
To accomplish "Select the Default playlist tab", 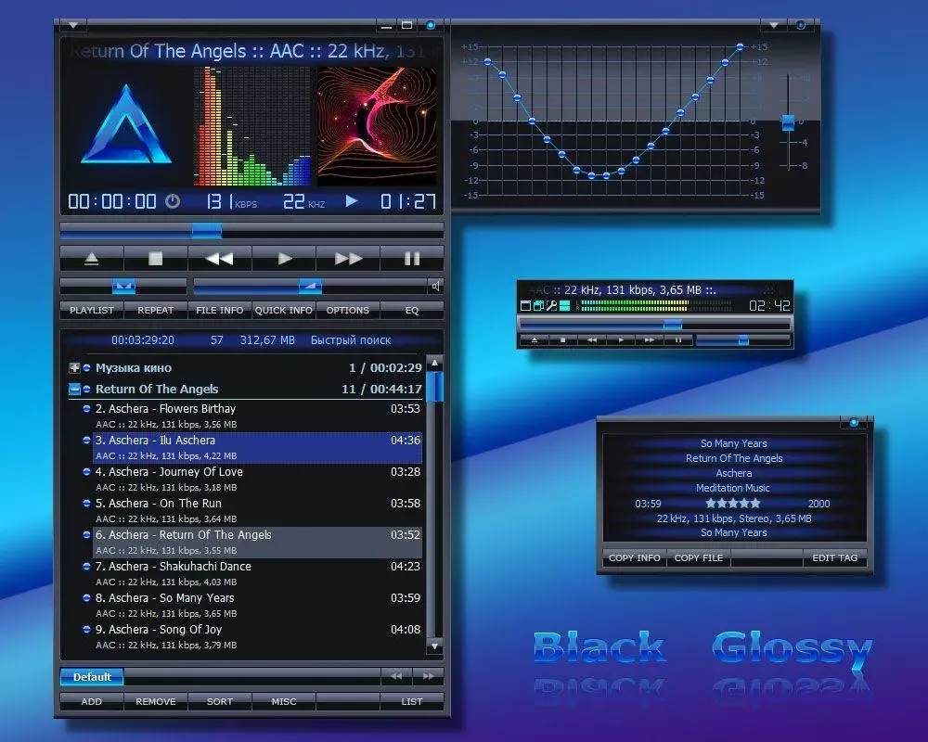I will tap(92, 677).
